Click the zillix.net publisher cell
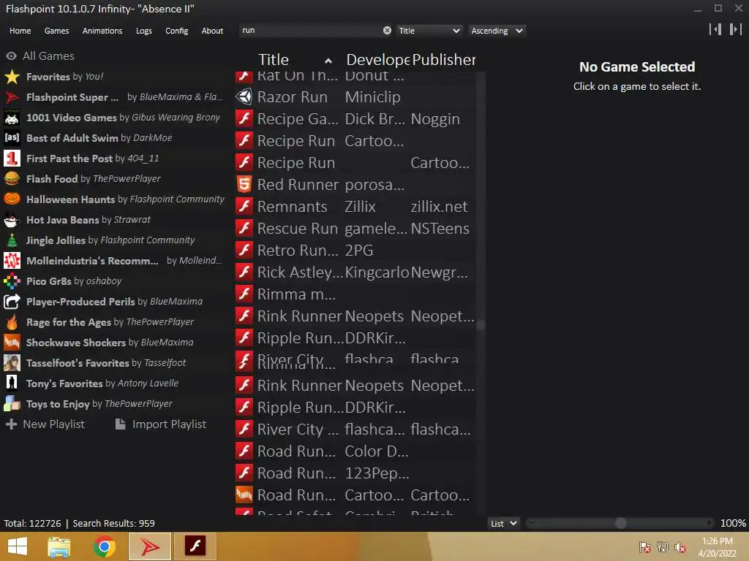The width and height of the screenshot is (749, 561). (439, 206)
